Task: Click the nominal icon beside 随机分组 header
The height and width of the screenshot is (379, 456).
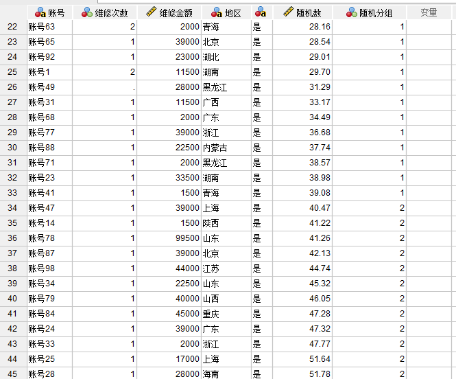Action: pyautogui.click(x=351, y=12)
